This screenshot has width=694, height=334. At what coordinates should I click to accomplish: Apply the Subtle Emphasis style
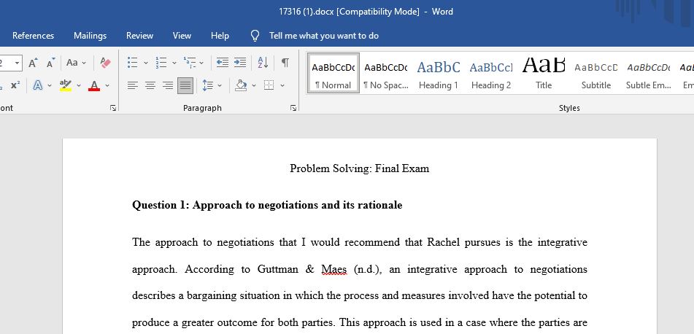point(649,73)
